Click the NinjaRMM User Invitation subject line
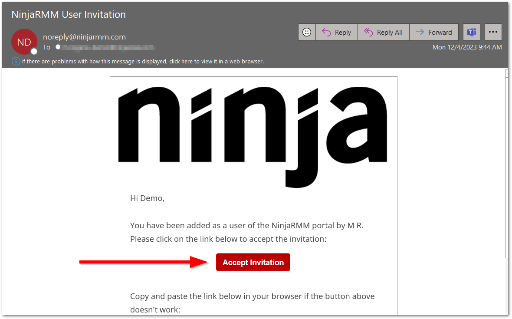 [68, 14]
